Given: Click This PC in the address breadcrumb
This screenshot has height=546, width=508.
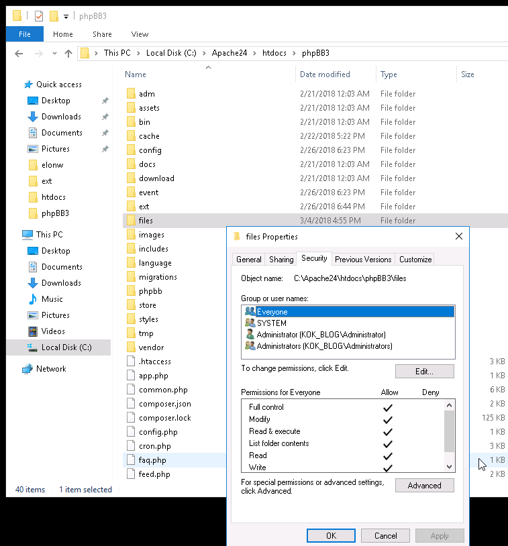Looking at the screenshot, I should [117, 53].
